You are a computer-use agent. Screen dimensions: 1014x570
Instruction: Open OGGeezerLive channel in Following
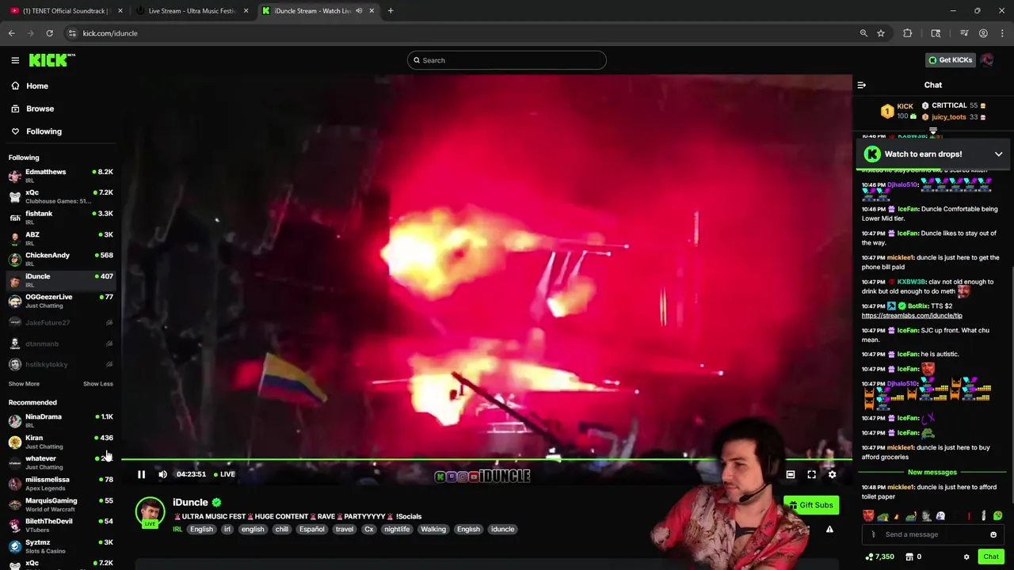pyautogui.click(x=61, y=302)
